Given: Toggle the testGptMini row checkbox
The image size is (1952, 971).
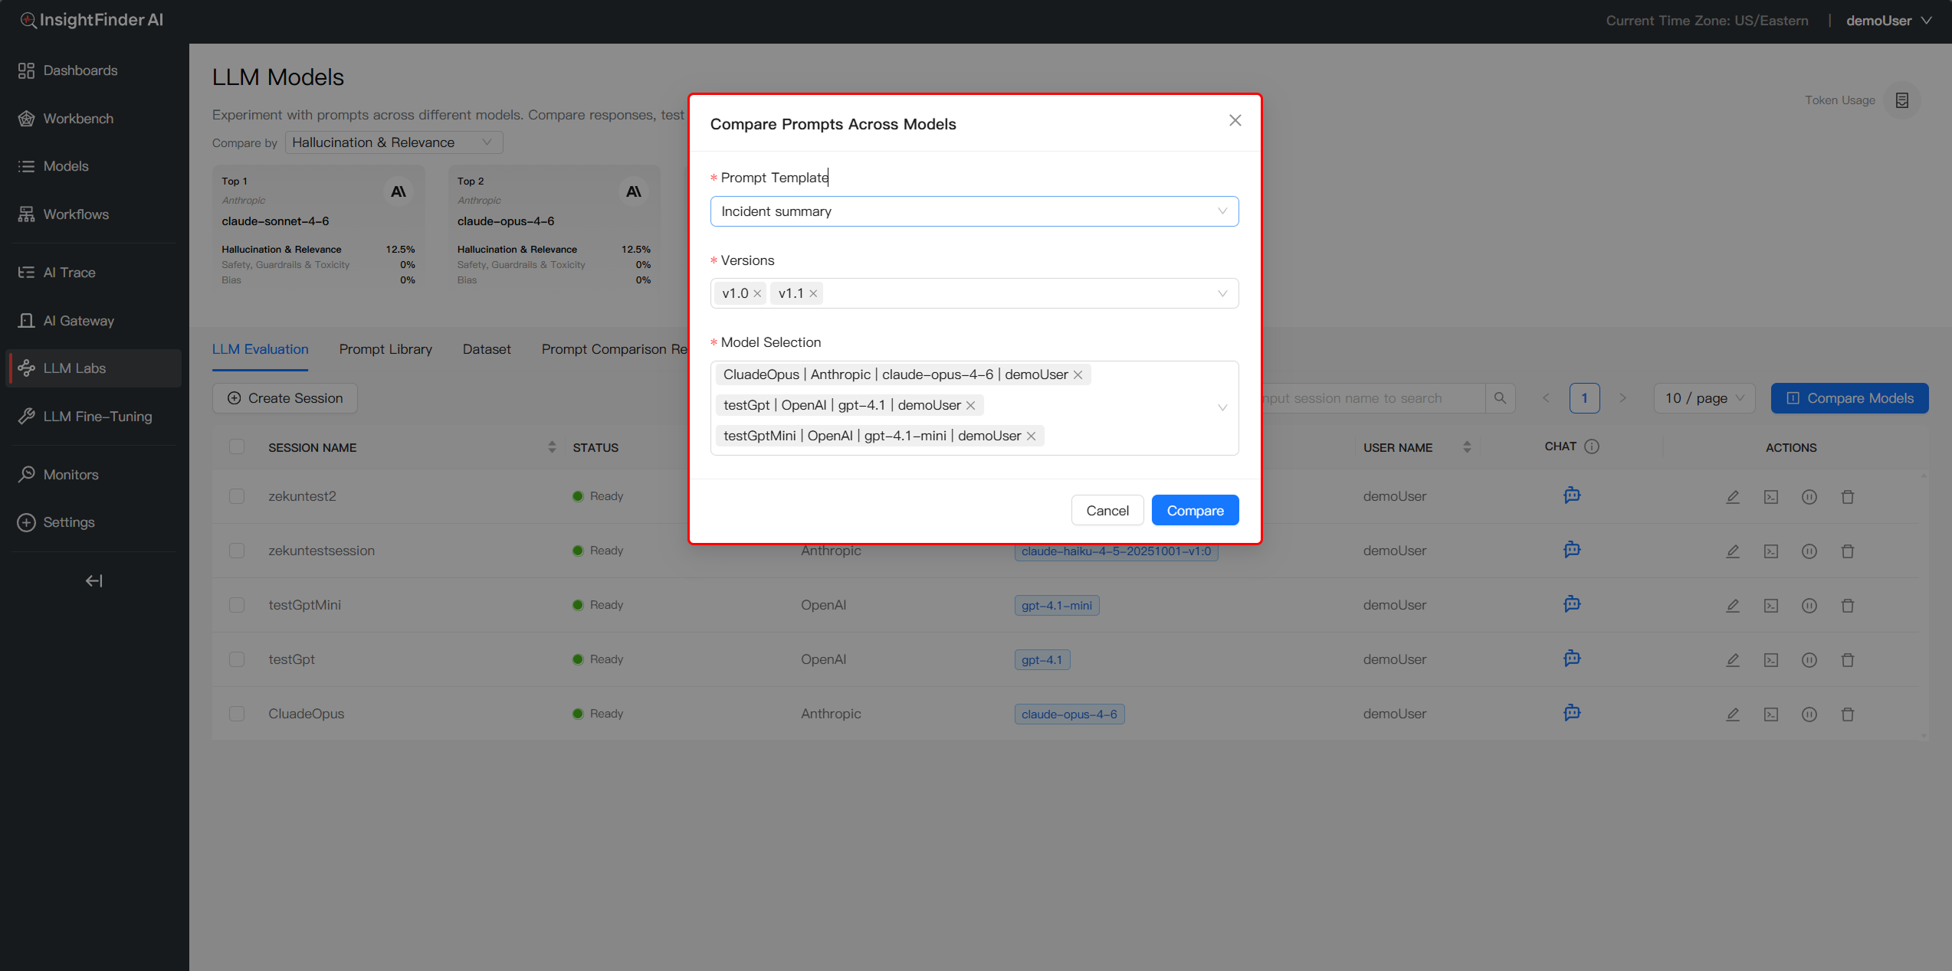Looking at the screenshot, I should 237,605.
